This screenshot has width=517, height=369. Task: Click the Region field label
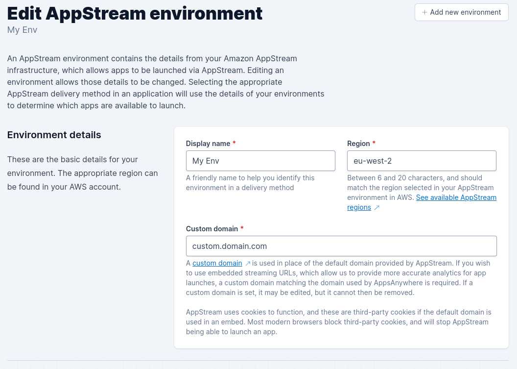(x=358, y=144)
